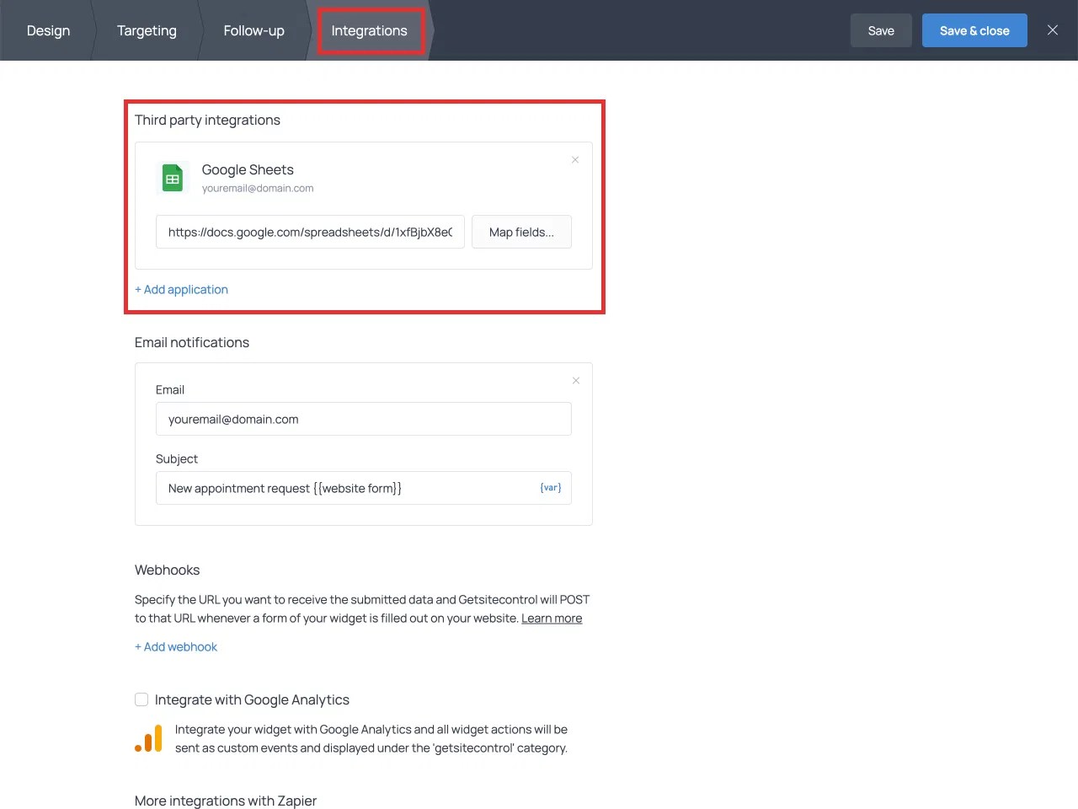
Task: Switch to the Targeting tab
Action: click(147, 30)
